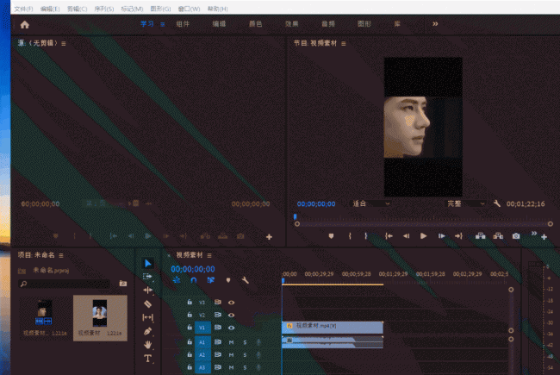The width and height of the screenshot is (560, 375).
Task: Open the zoom level dropdown 适合
Action: click(x=370, y=203)
